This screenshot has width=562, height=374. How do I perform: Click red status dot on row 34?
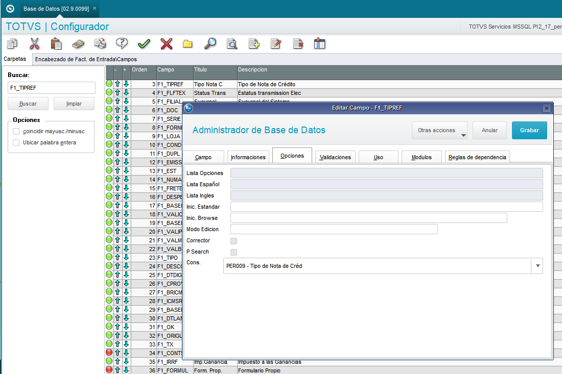(x=109, y=353)
